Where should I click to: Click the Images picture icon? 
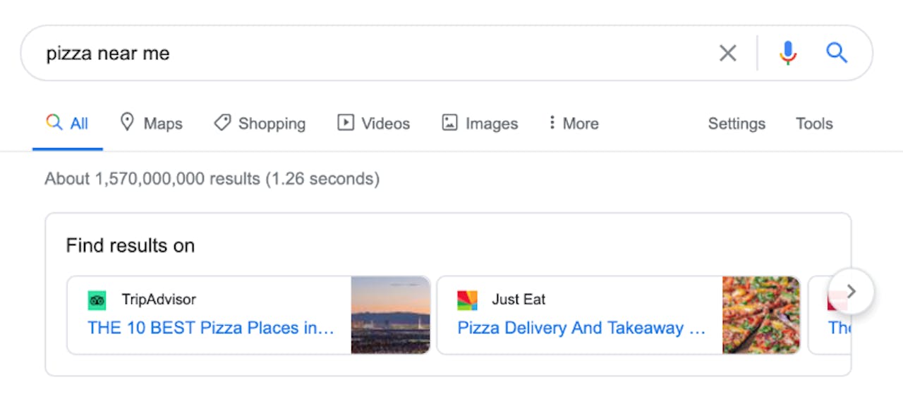pos(449,123)
